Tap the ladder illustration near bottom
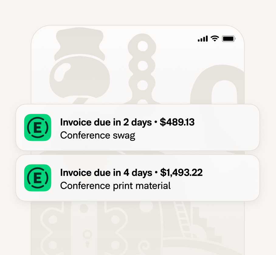This screenshot has width=276, height=255. (182, 220)
